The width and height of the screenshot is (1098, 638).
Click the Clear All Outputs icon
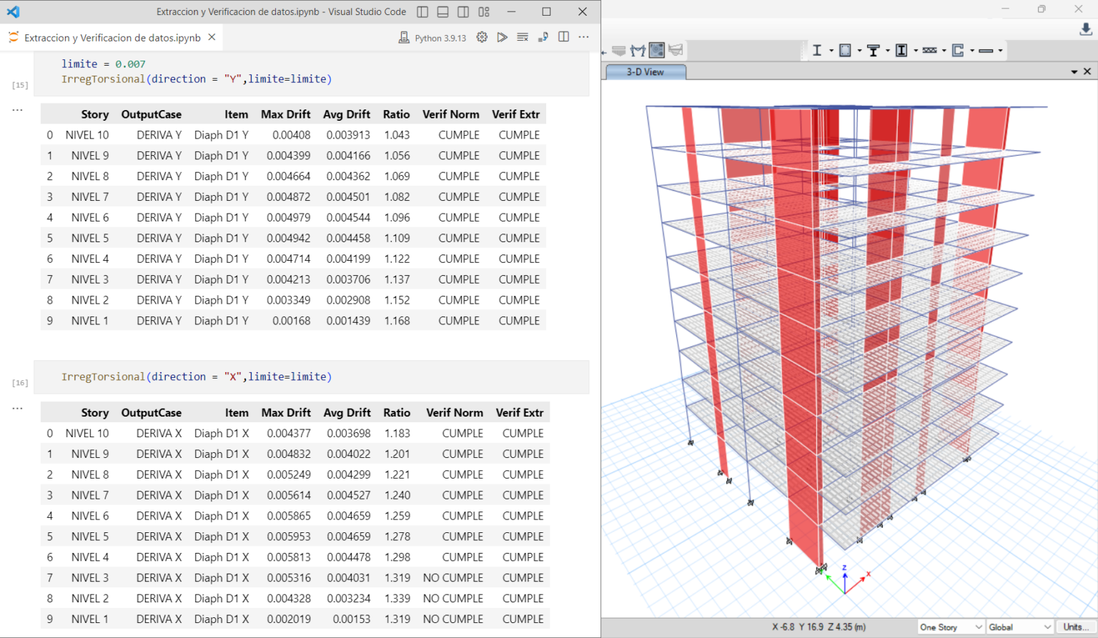(523, 37)
